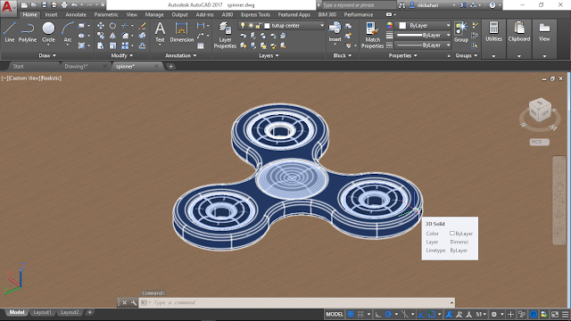571x321 pixels.
Task: Select the Dimension tool
Action: tap(182, 32)
